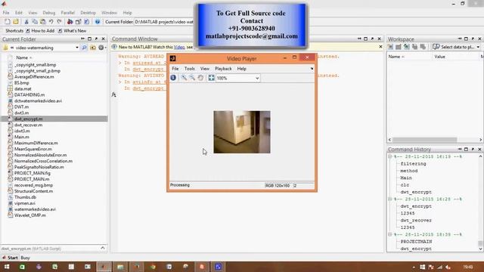This screenshot has width=484, height=272.
Task: Click Workspace Value column header
Action: coord(439,57)
